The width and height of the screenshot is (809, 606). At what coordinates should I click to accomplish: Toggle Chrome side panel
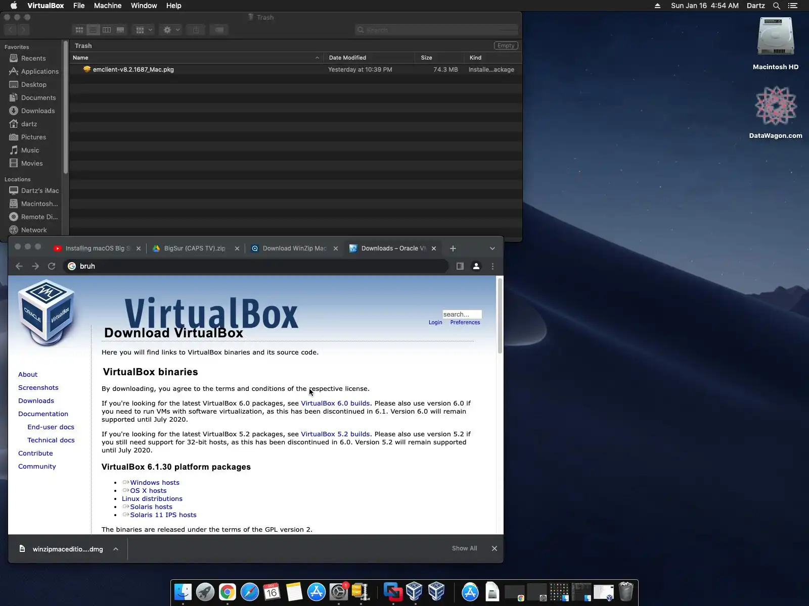[460, 266]
